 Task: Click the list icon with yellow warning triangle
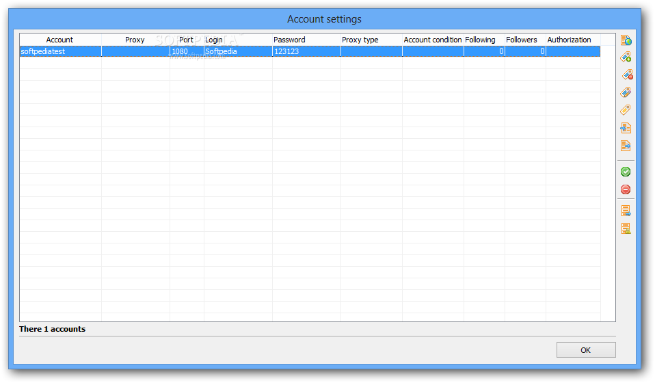click(626, 229)
